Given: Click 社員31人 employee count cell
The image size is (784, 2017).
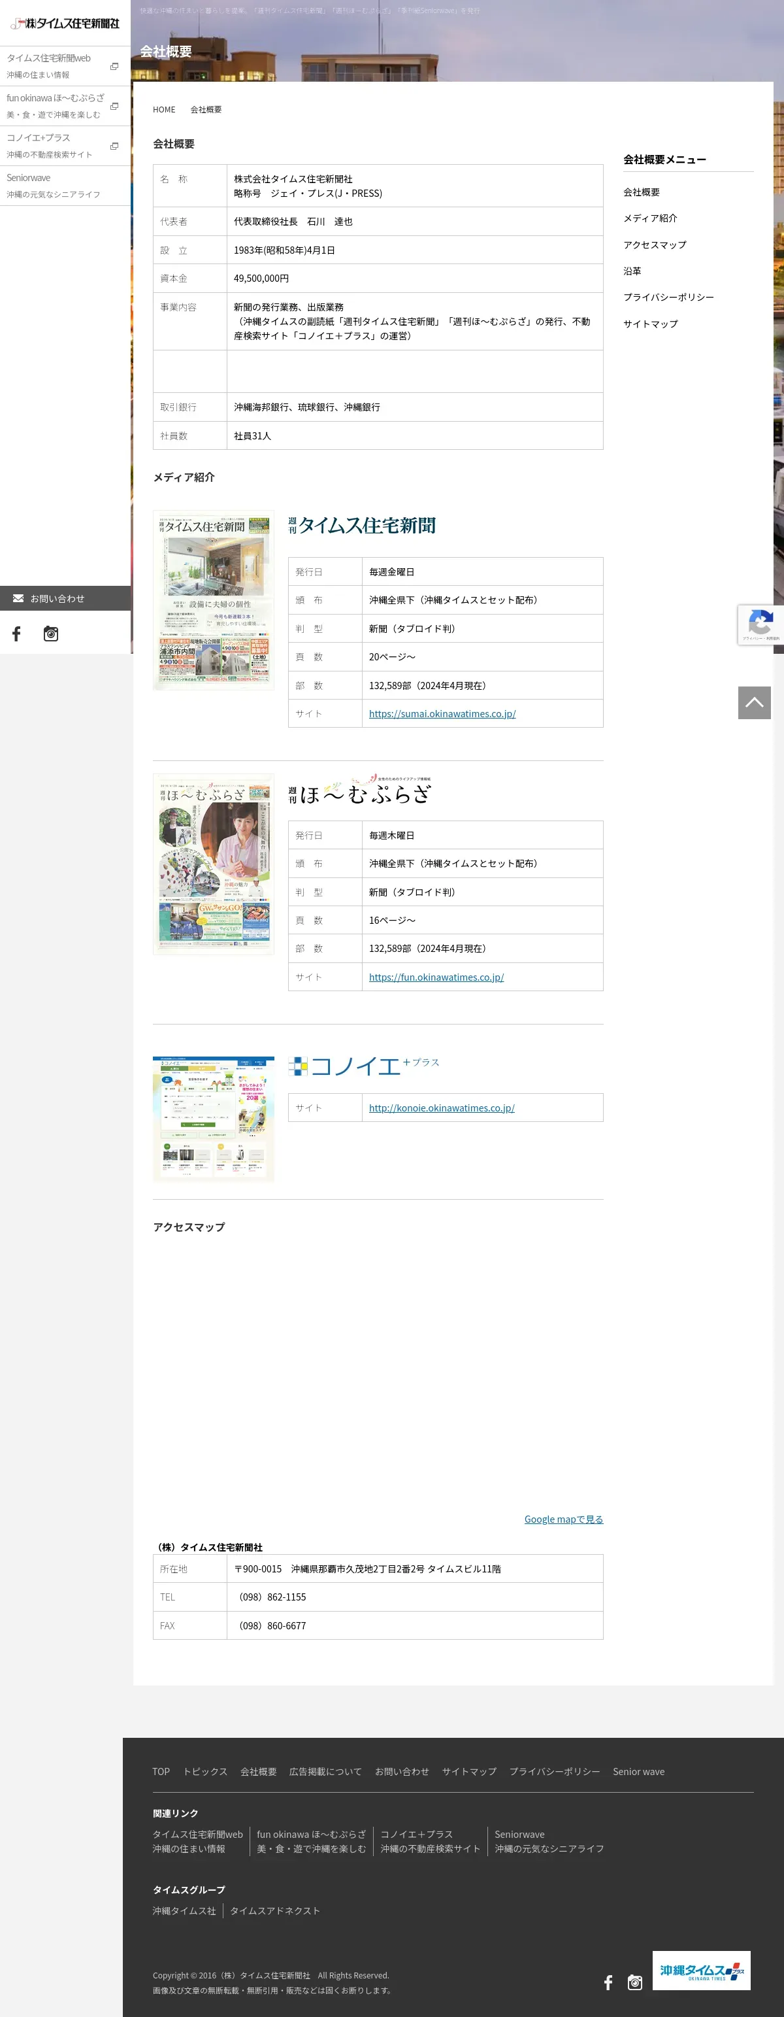Looking at the screenshot, I should coord(415,435).
